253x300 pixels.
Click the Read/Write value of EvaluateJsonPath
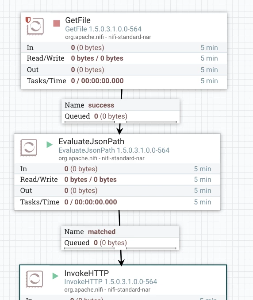pos(91,180)
